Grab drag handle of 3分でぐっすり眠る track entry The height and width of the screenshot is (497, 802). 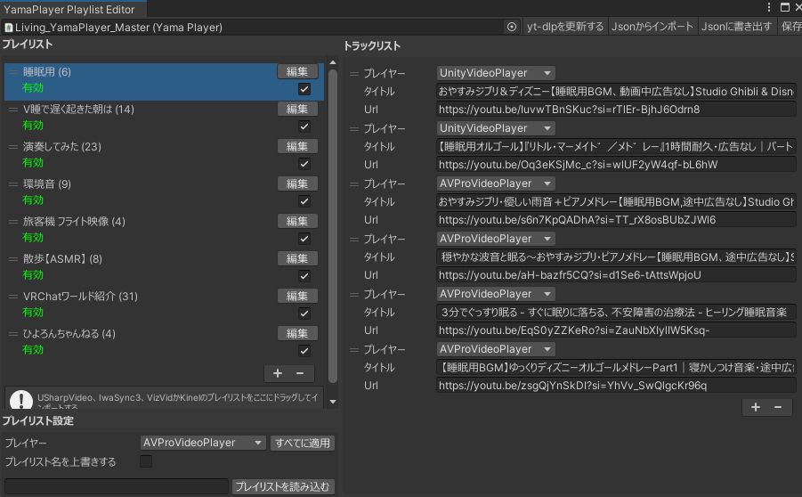tap(354, 295)
